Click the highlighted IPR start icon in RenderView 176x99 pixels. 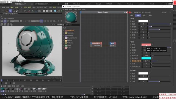click(x=5, y=21)
